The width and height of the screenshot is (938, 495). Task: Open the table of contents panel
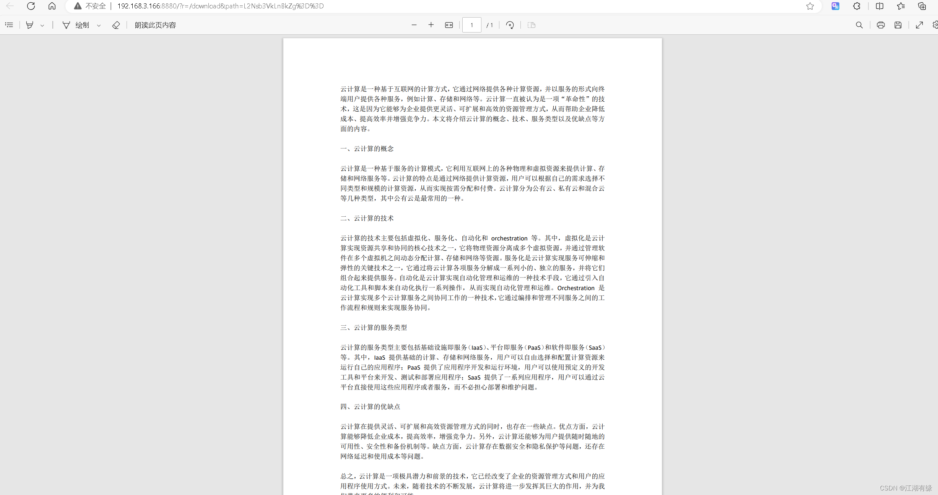click(9, 25)
